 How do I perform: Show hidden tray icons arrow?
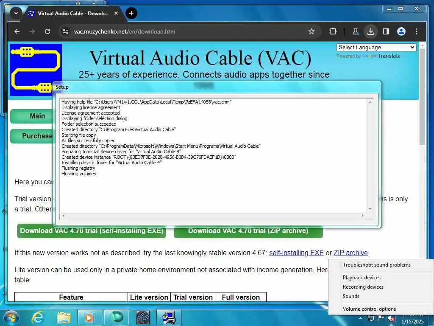(360, 318)
